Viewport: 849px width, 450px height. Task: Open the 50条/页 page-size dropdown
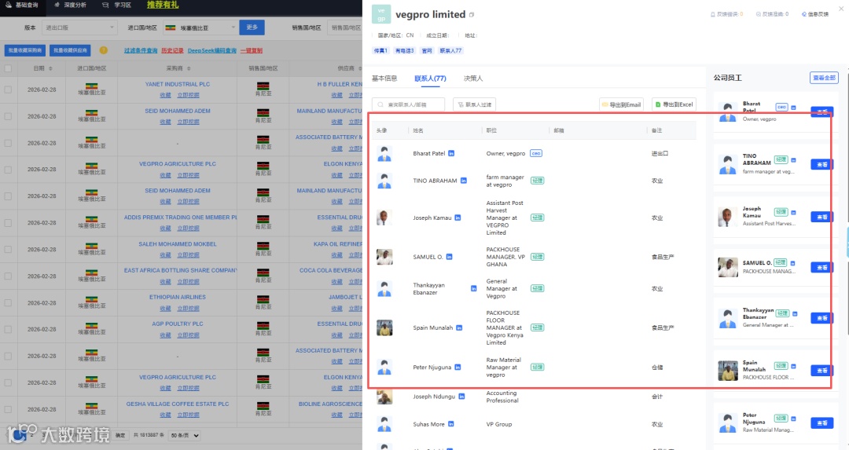click(185, 435)
